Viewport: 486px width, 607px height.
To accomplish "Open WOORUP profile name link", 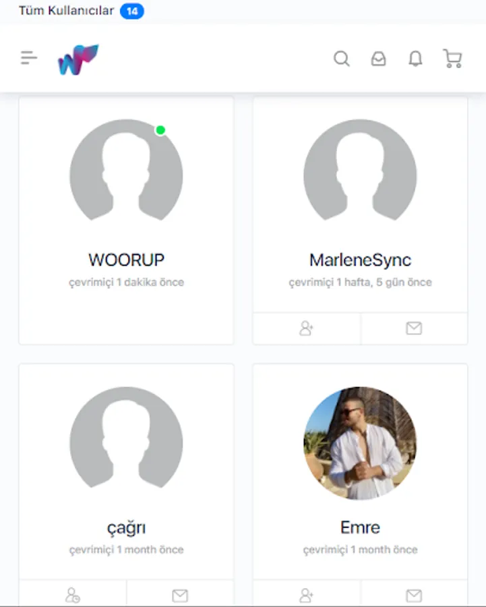I will (x=126, y=260).
